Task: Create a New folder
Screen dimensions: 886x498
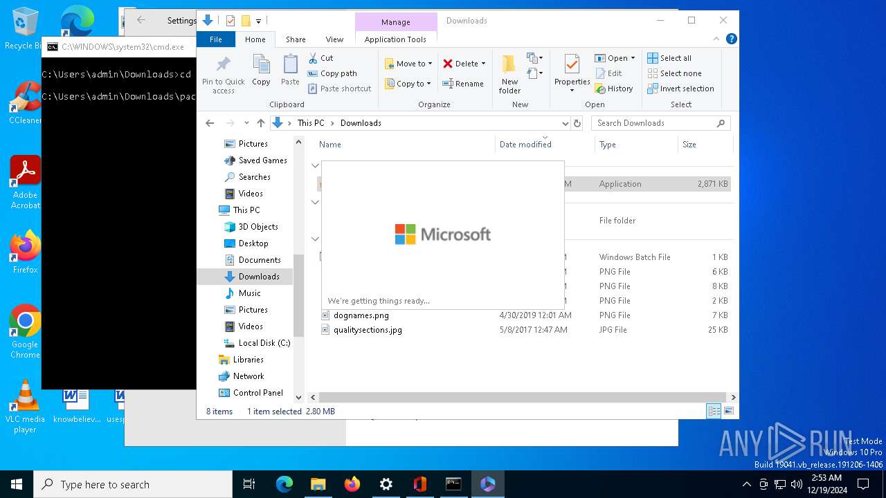Action: (509, 74)
